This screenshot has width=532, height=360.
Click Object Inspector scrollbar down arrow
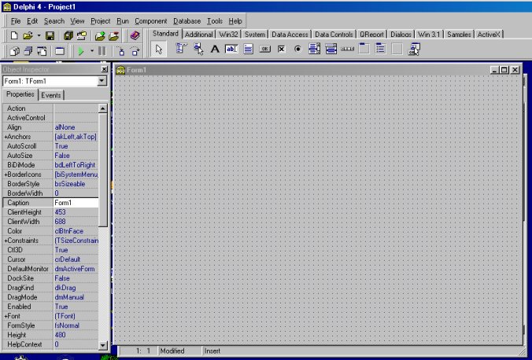pyautogui.click(x=102, y=345)
